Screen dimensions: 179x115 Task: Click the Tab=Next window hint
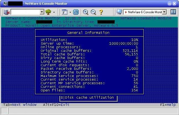(20, 105)
